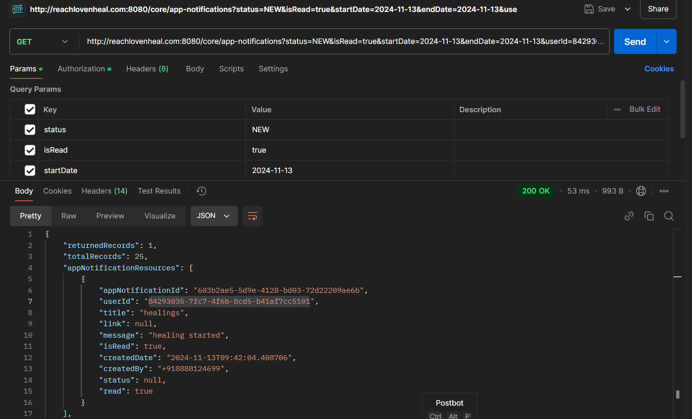The width and height of the screenshot is (692, 419).
Task: Open the JSON format dropdown
Action: (x=214, y=216)
